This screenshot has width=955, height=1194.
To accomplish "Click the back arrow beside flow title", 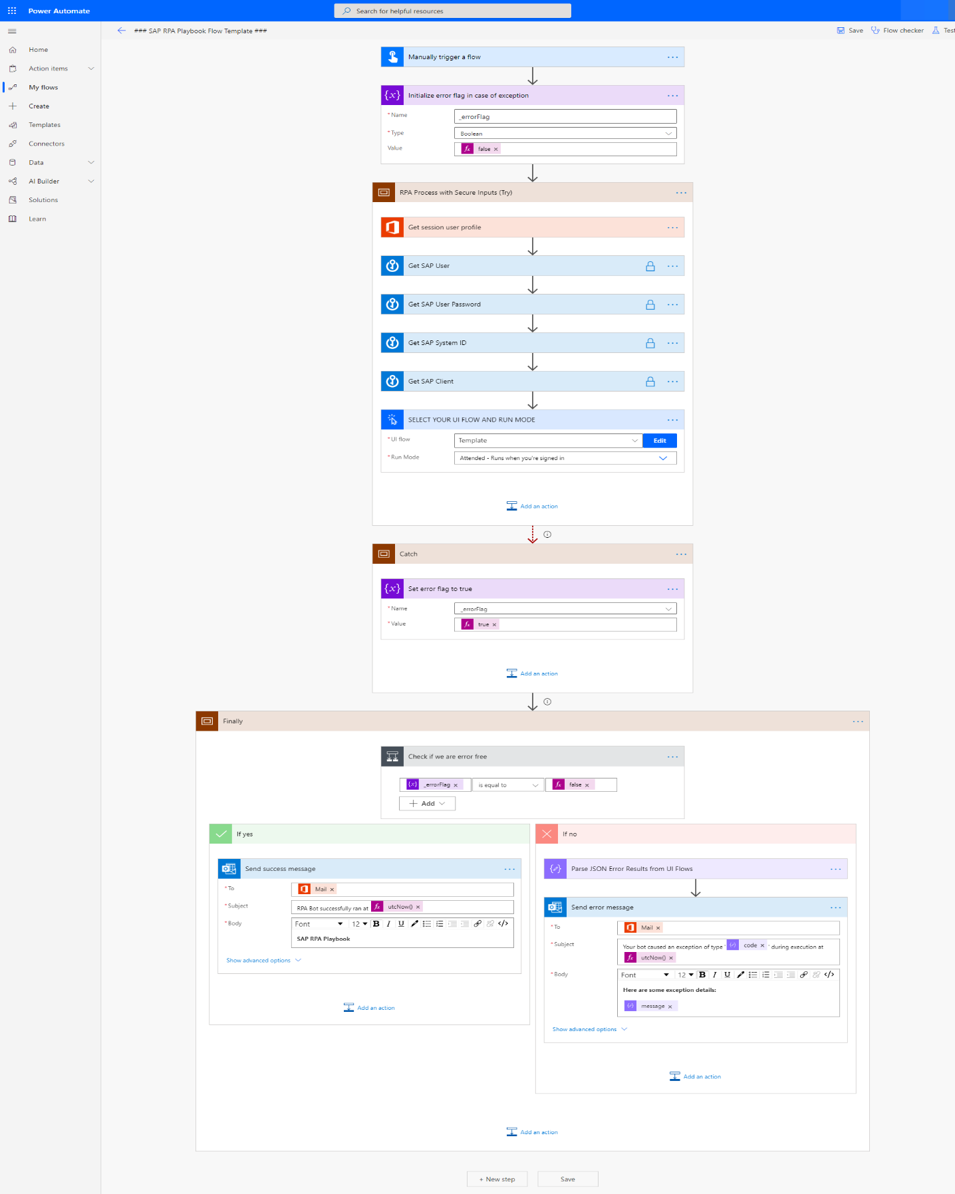I will [121, 31].
